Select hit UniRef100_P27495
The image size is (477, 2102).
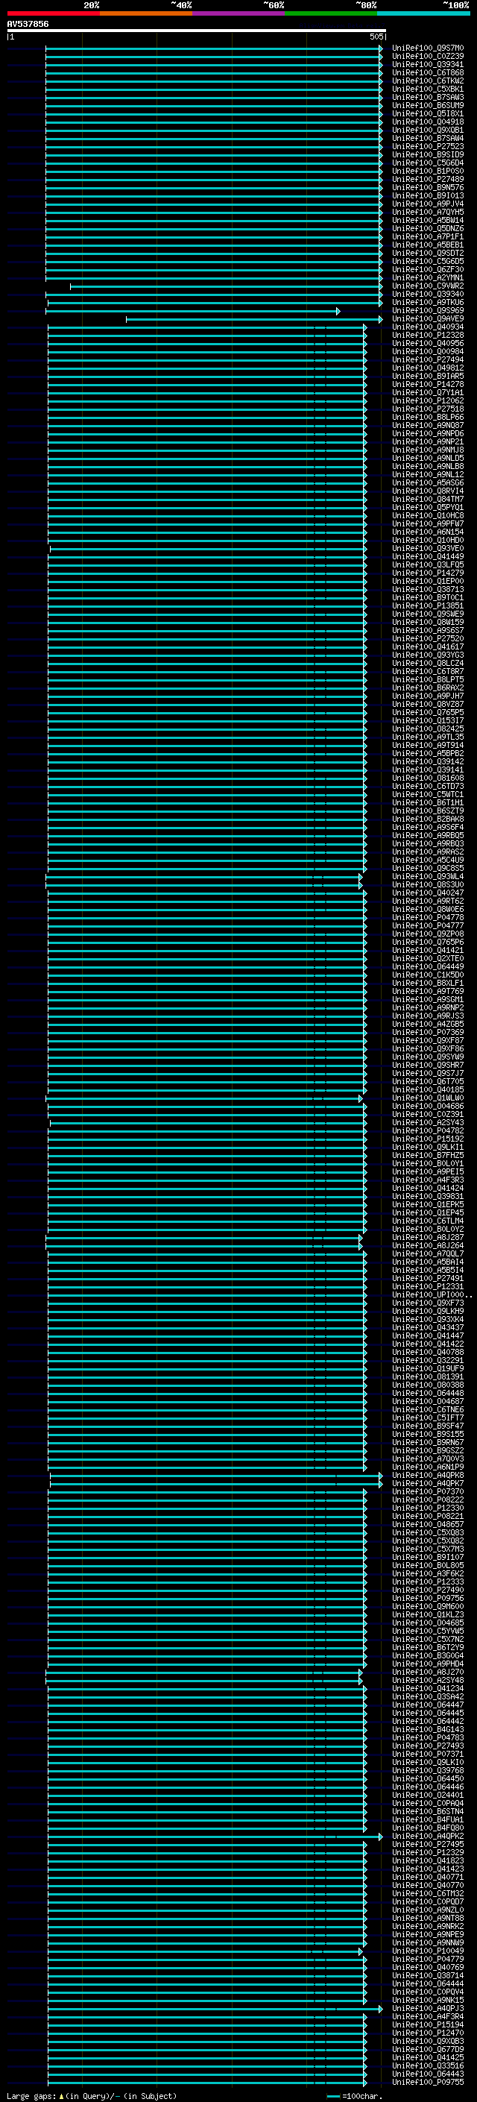pyautogui.click(x=427, y=1844)
